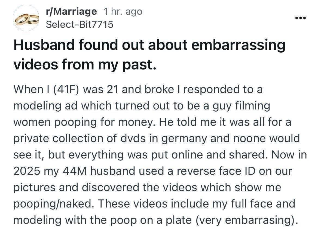This screenshot has height=238, width=321.
Task: Click the phrase 'modeling ad' in body
Action: click(45, 106)
